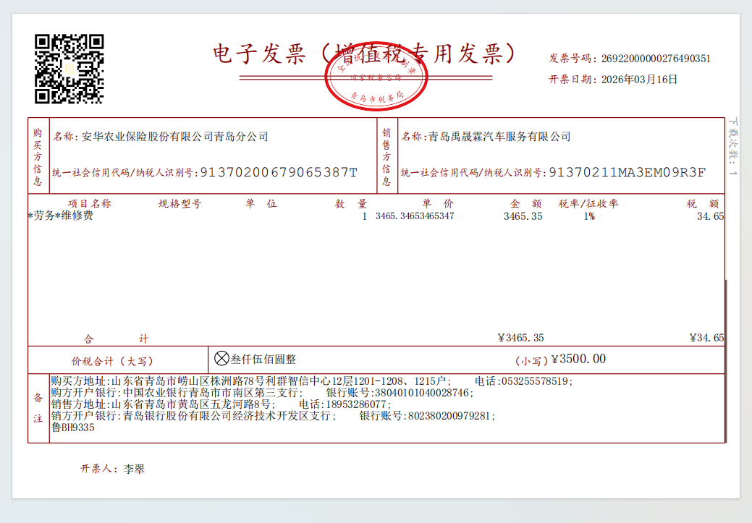Select the invoice date 2026年03月16日
Image resolution: width=752 pixels, height=523 pixels.
click(x=639, y=80)
